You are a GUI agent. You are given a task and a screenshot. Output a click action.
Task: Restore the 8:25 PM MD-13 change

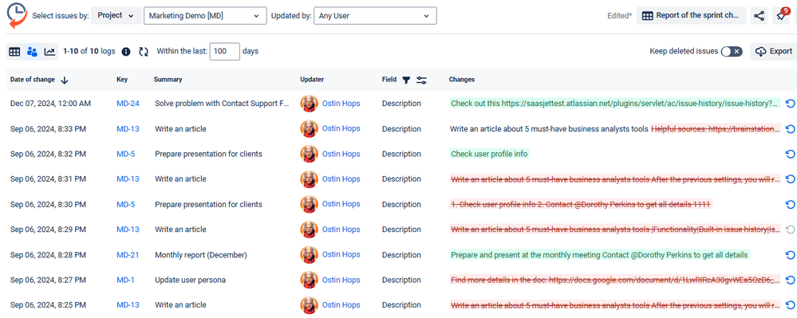[x=790, y=304]
